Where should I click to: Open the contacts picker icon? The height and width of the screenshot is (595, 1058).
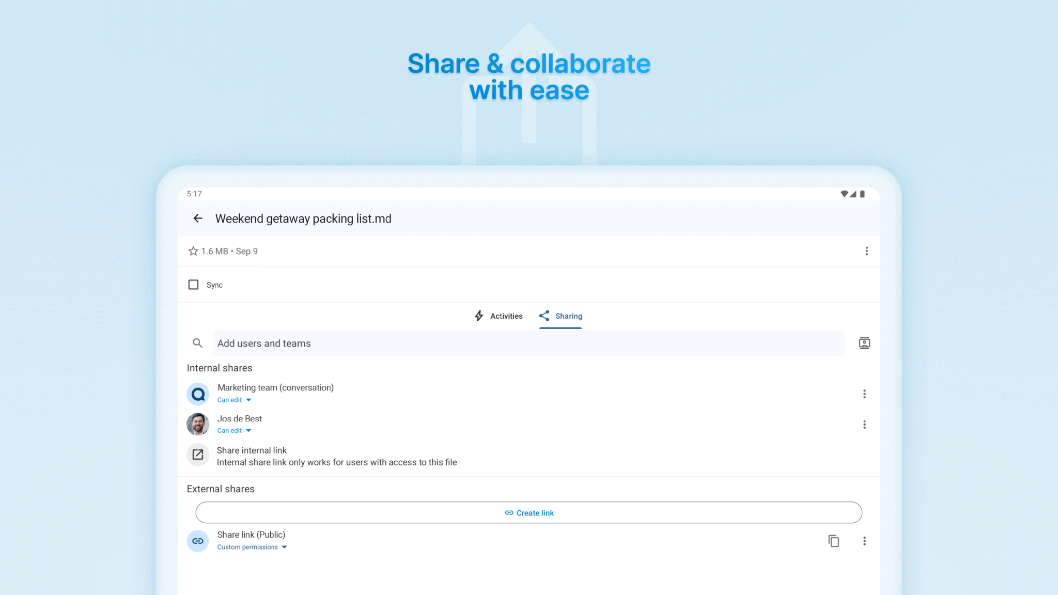[x=864, y=343]
